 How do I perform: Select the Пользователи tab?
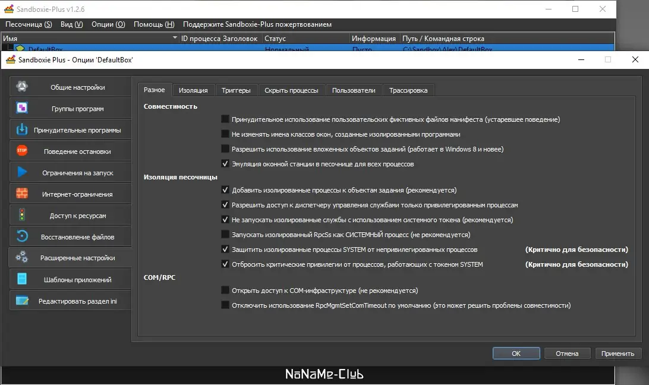pyautogui.click(x=354, y=90)
